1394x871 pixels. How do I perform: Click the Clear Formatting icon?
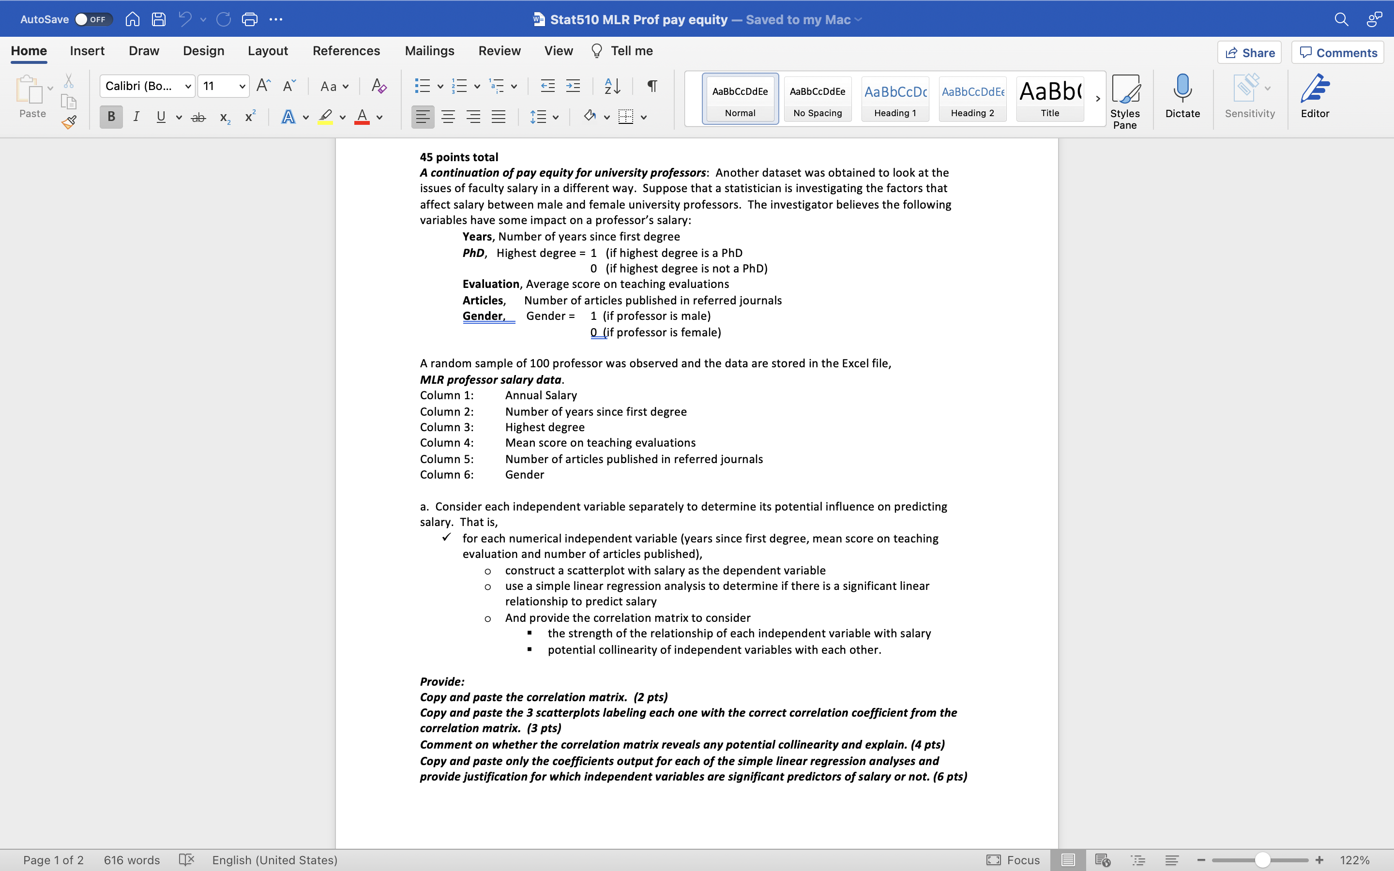[x=379, y=87]
